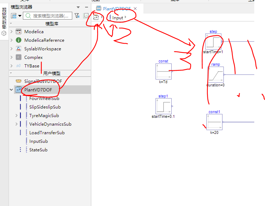Expand the TYBase library node

(11, 66)
